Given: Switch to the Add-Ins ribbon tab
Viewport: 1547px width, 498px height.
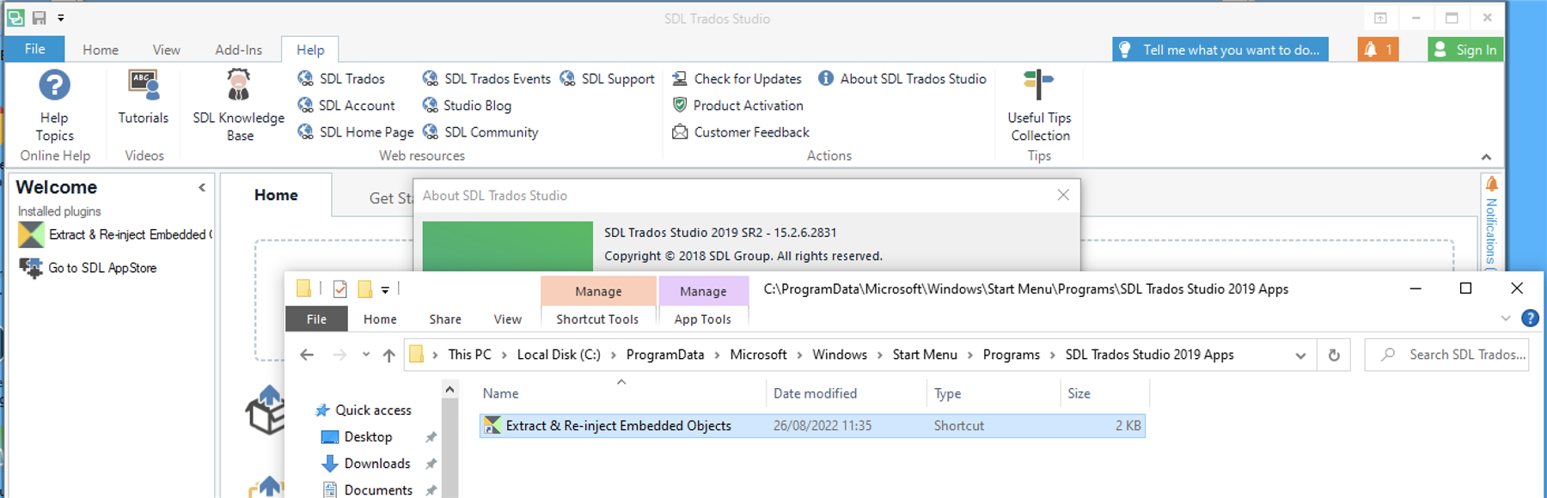Looking at the screenshot, I should point(238,50).
